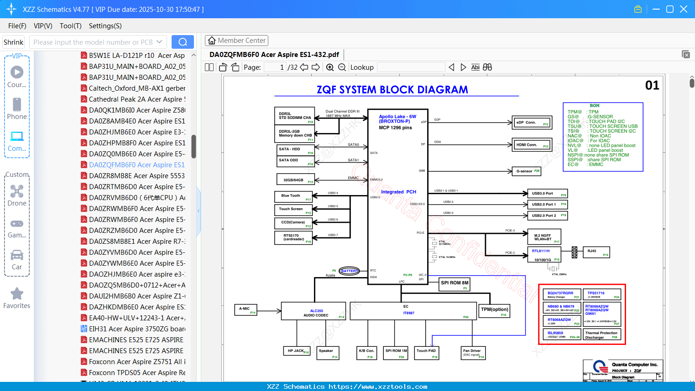
Task: Go to next page arrow
Action: [x=316, y=67]
